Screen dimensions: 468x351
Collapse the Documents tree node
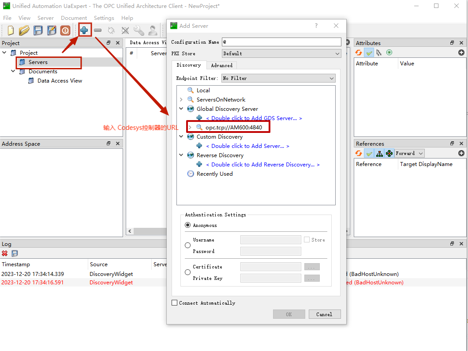(x=13, y=71)
